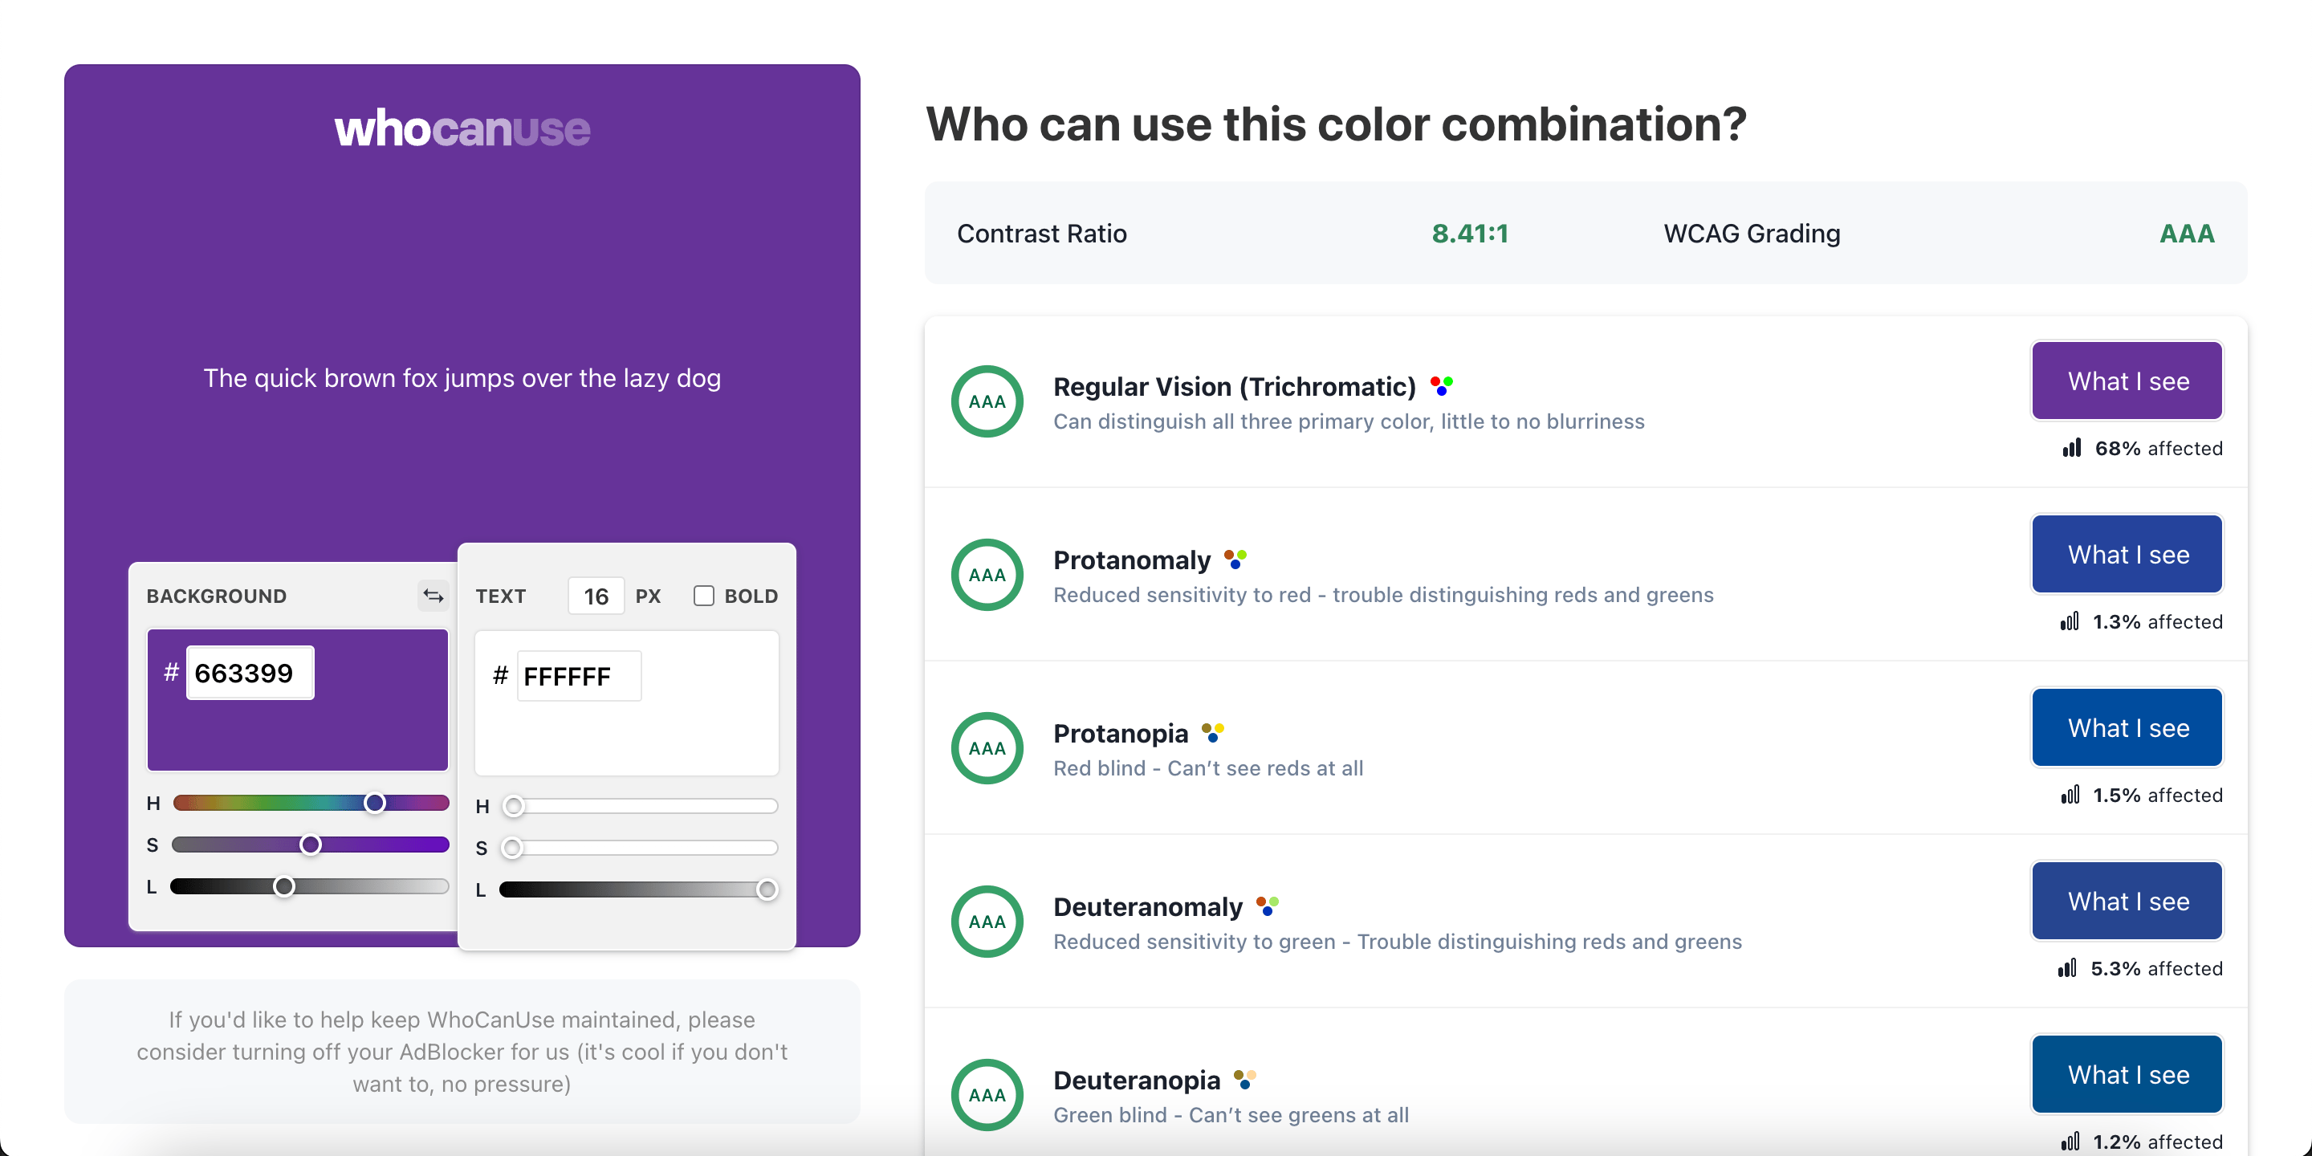Click the background hue slider handle

click(x=375, y=803)
